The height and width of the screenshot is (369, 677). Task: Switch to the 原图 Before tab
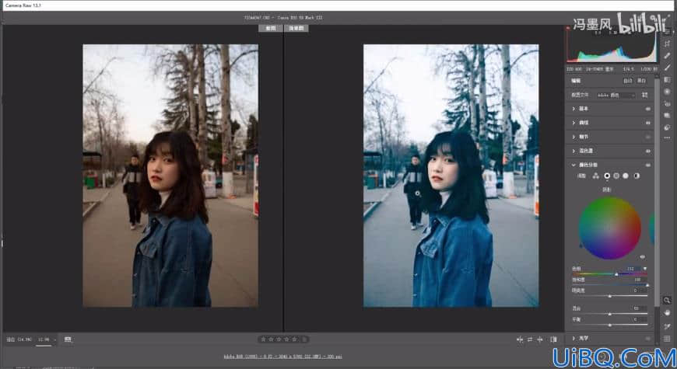click(x=271, y=28)
